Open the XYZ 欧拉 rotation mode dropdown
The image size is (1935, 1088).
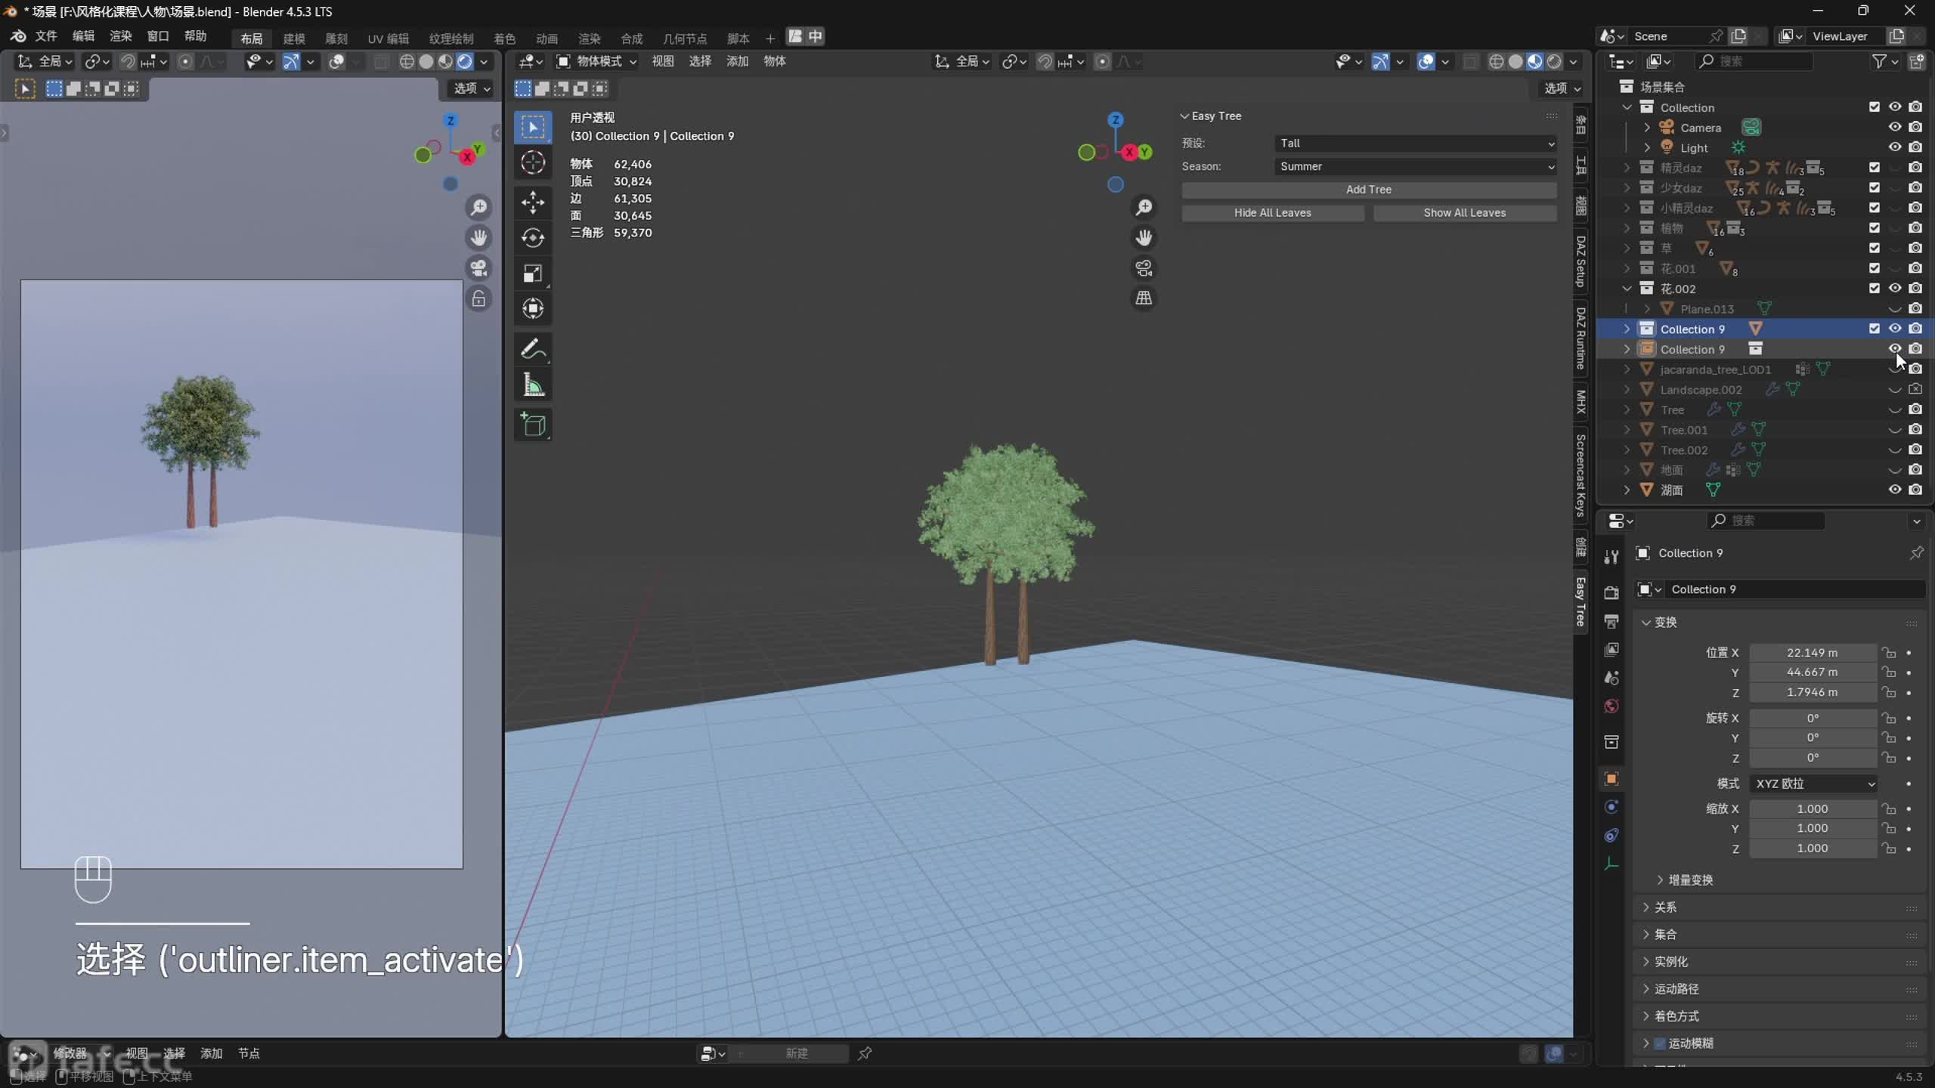pyautogui.click(x=1813, y=784)
